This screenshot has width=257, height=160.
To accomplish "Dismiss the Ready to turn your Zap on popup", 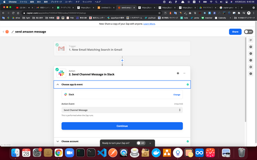I will click(150, 143).
